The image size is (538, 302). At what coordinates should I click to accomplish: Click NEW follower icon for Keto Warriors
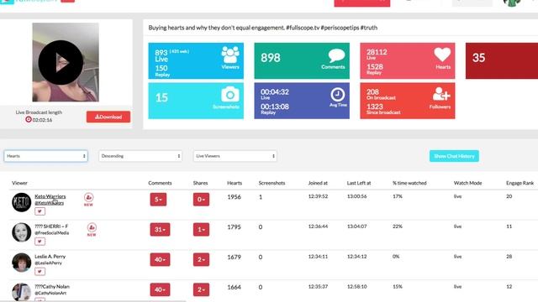click(88, 199)
